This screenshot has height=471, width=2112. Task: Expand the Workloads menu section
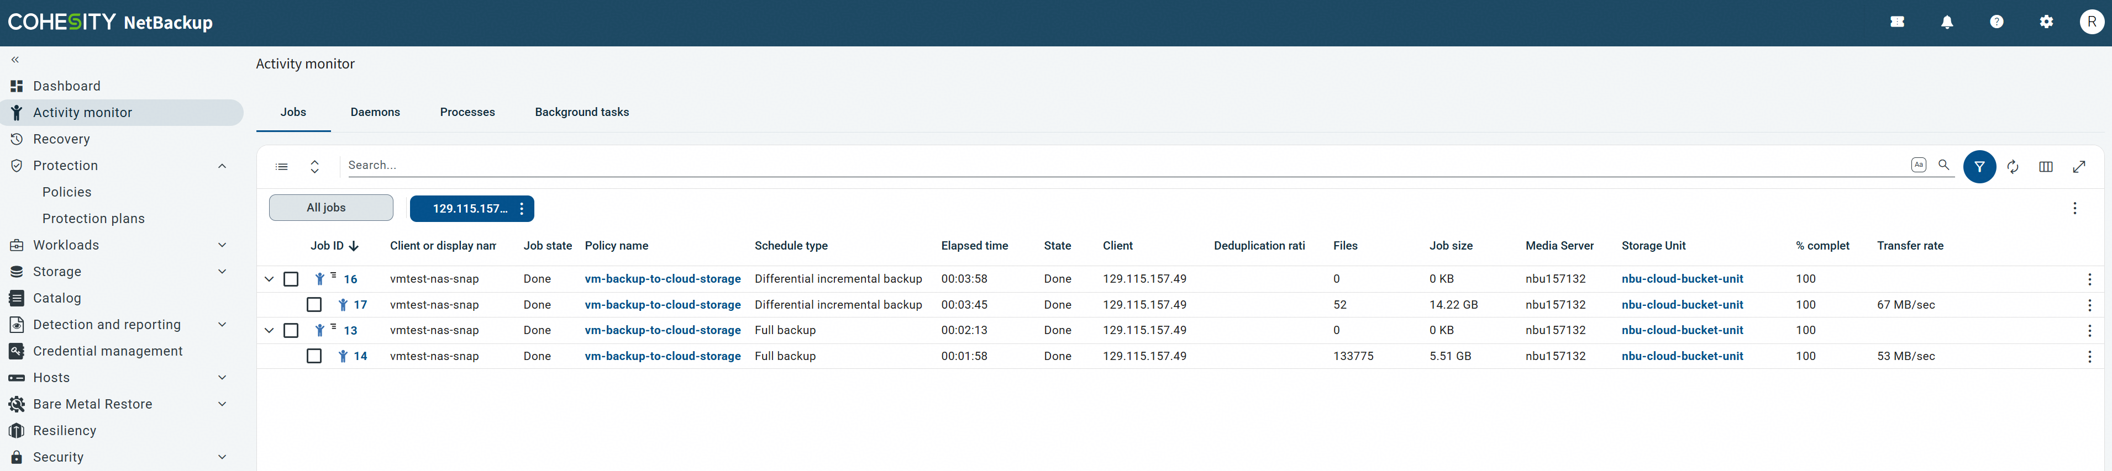click(x=222, y=245)
